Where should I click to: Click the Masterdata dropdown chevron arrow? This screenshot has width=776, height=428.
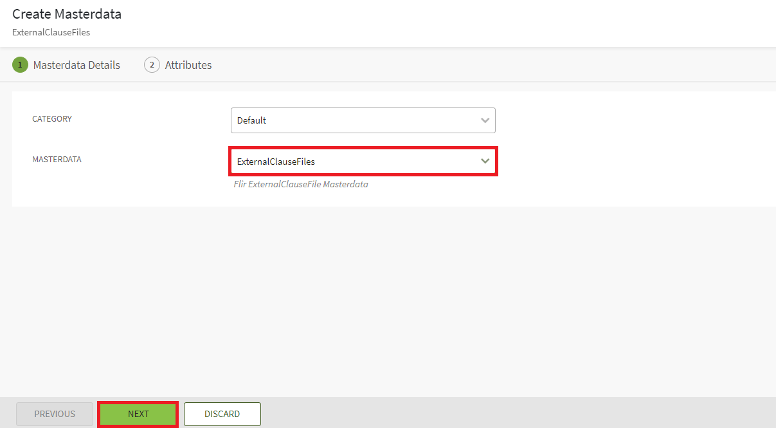pyautogui.click(x=485, y=162)
